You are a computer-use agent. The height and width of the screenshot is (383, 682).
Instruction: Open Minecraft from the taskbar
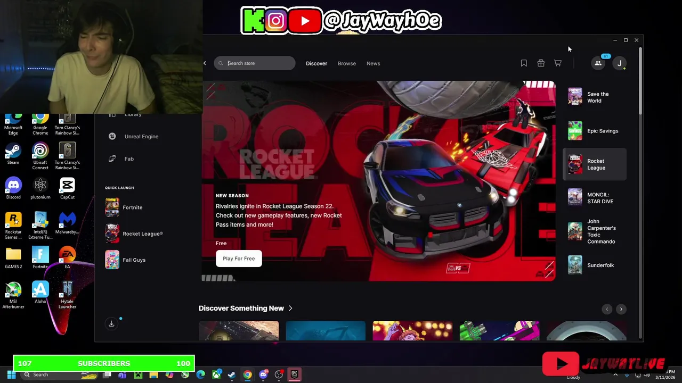pos(138,374)
